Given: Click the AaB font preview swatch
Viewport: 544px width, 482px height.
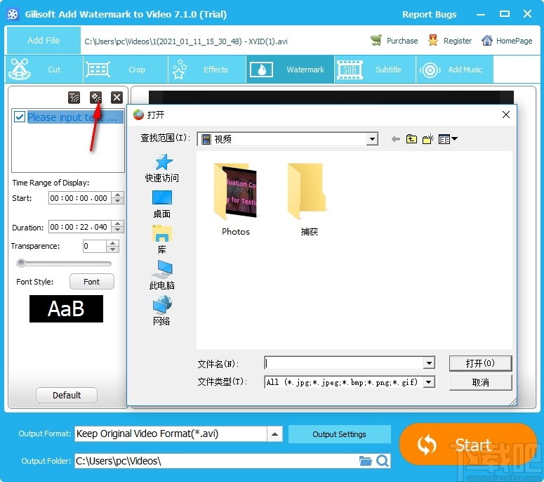Looking at the screenshot, I should point(66,308).
